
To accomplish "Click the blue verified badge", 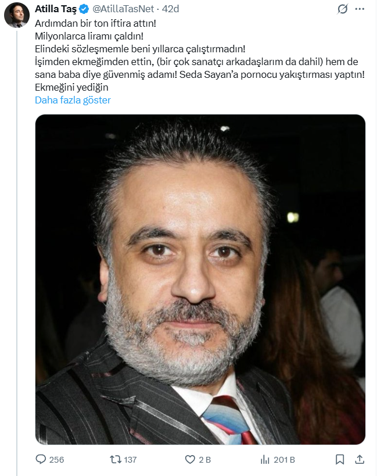I will (x=84, y=9).
